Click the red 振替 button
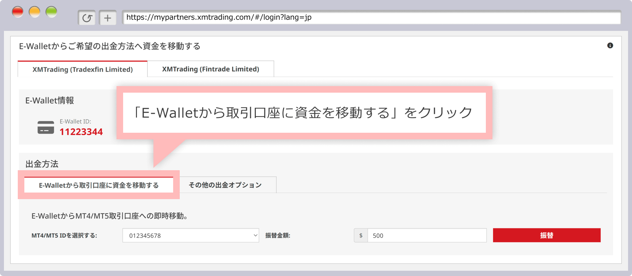The width and height of the screenshot is (632, 276). pos(547,235)
